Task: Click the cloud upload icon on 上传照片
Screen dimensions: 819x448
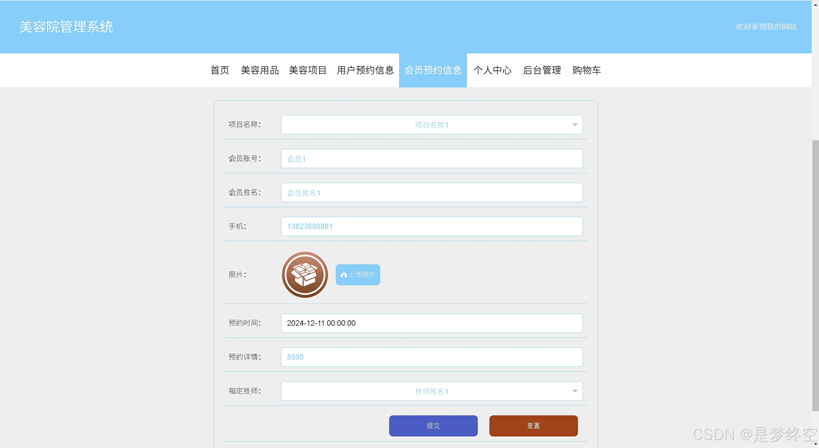Action: pyautogui.click(x=344, y=275)
